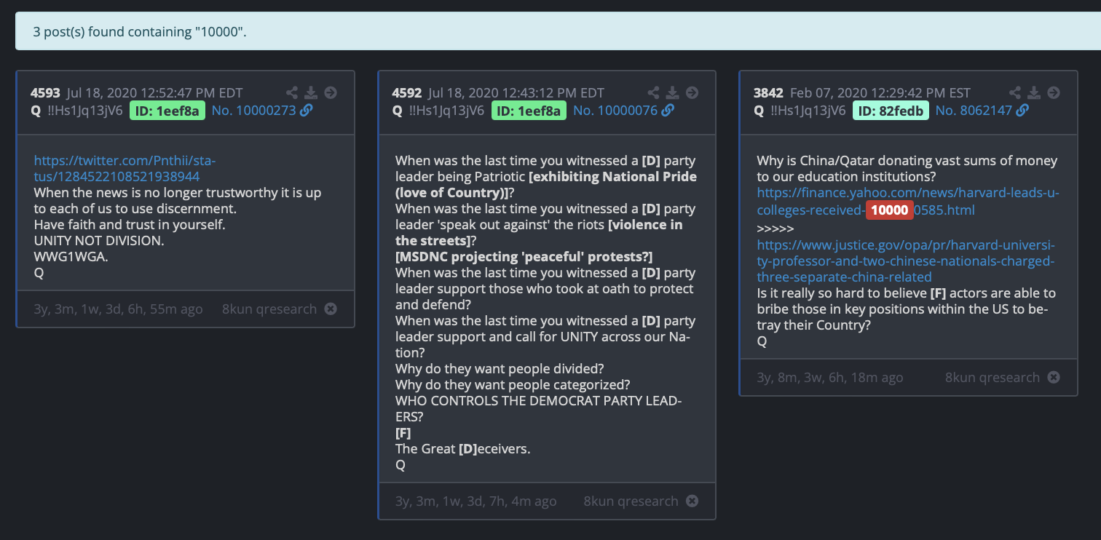The width and height of the screenshot is (1101, 540).
Task: Click share icon on post 4593
Action: coord(292,92)
